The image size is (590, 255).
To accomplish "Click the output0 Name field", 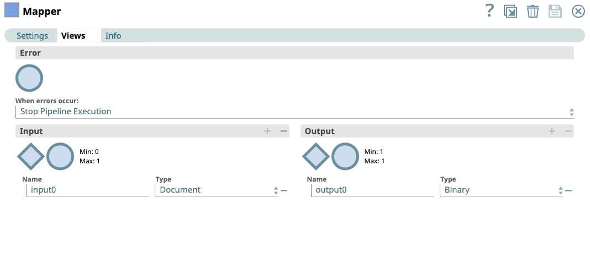I will click(373, 190).
